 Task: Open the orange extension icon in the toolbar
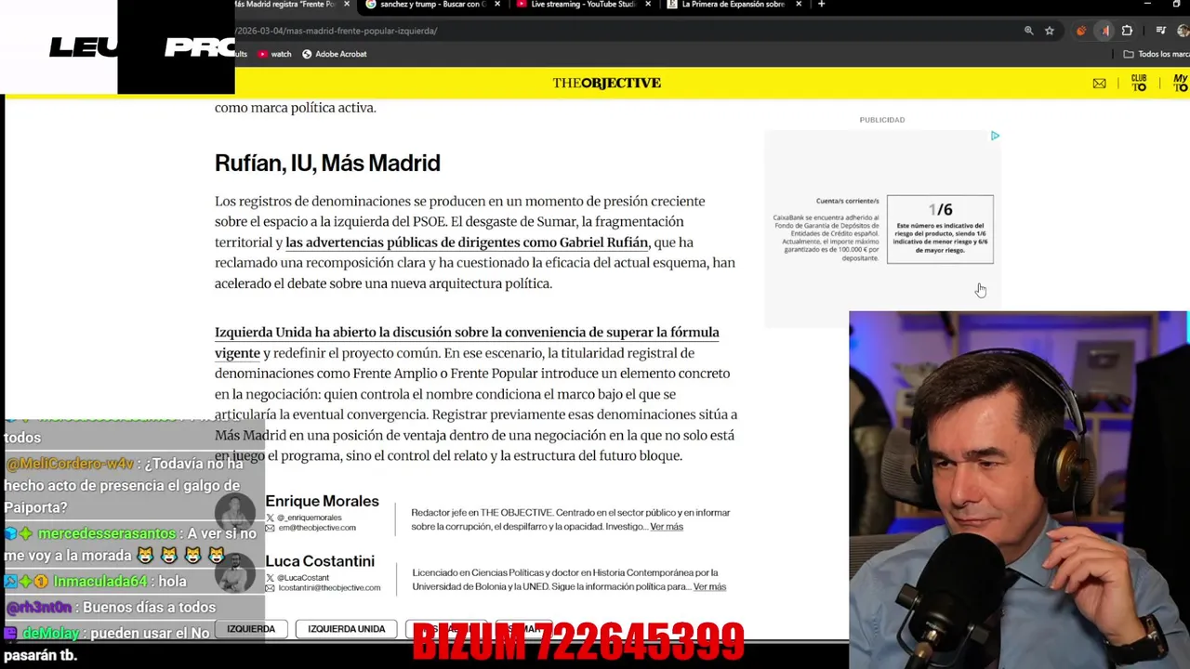[x=1080, y=31]
